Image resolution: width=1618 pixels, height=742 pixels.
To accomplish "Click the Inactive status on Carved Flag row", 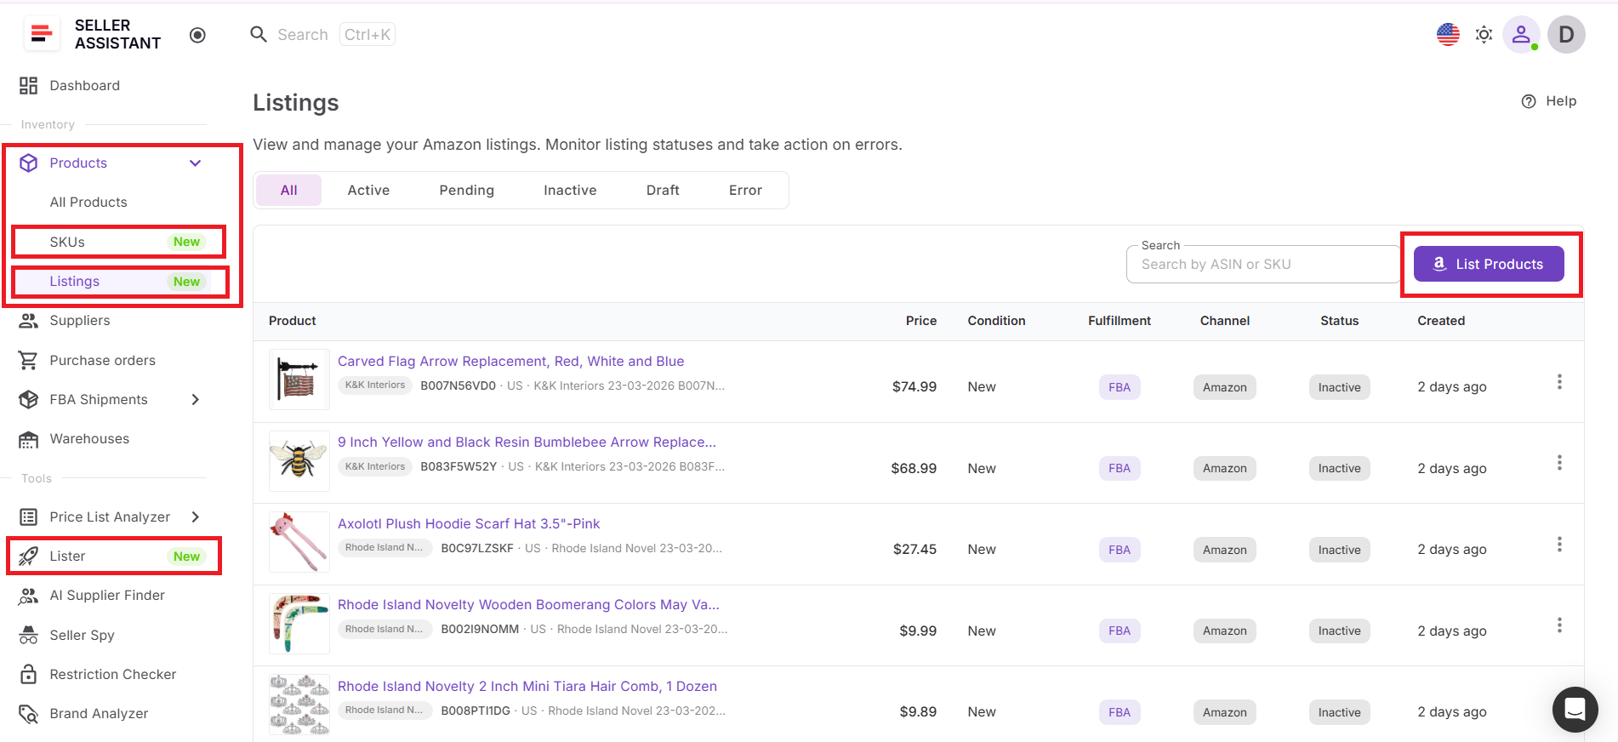I will [x=1339, y=387].
